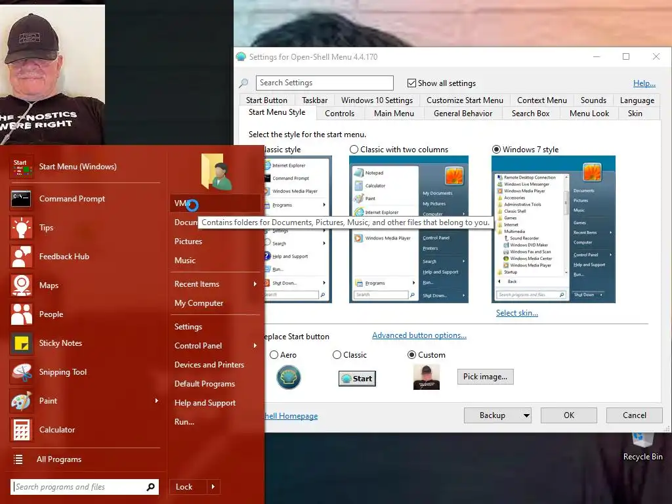Open Main Menu tab
672x504 pixels.
coord(394,114)
